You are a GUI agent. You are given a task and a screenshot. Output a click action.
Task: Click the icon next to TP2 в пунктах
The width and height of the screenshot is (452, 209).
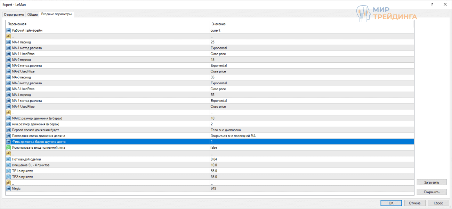click(9, 177)
